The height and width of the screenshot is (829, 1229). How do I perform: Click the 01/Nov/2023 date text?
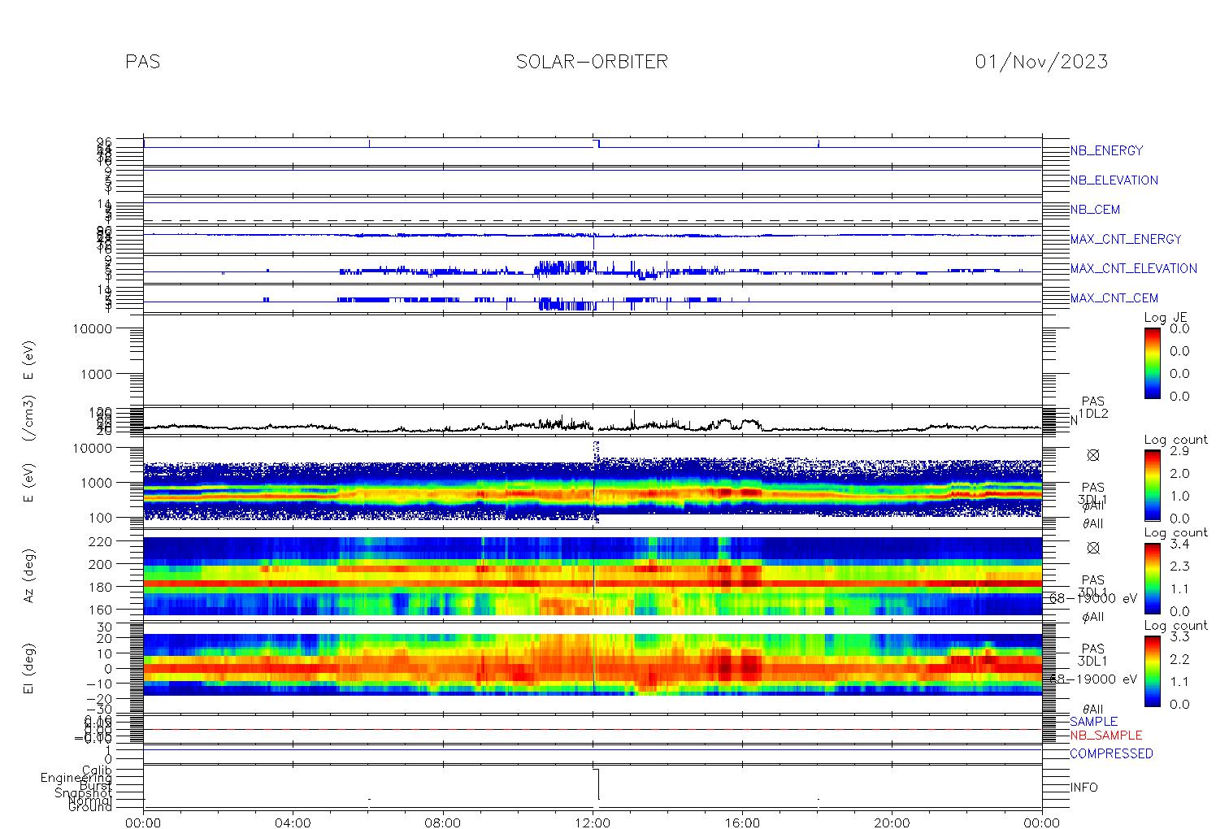(1041, 62)
